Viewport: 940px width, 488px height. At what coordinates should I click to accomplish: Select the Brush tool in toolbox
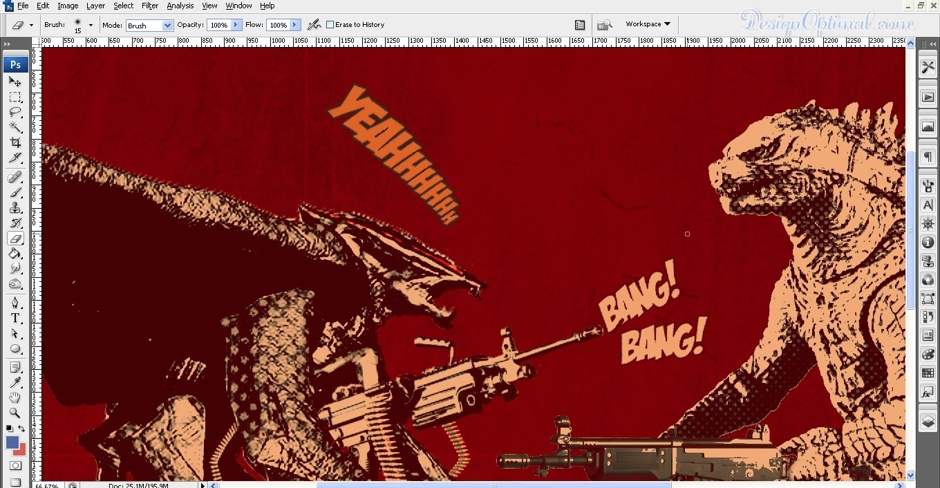click(15, 192)
